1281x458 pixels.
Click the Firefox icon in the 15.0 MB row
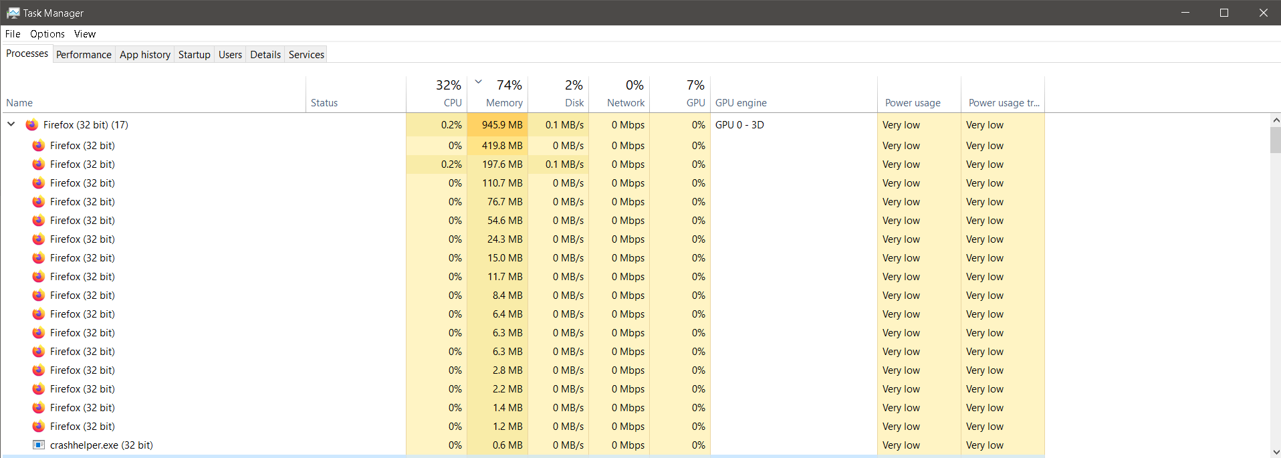(39, 257)
